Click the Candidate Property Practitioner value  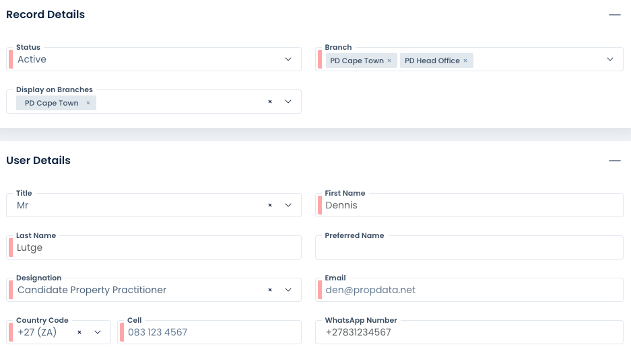click(x=92, y=290)
